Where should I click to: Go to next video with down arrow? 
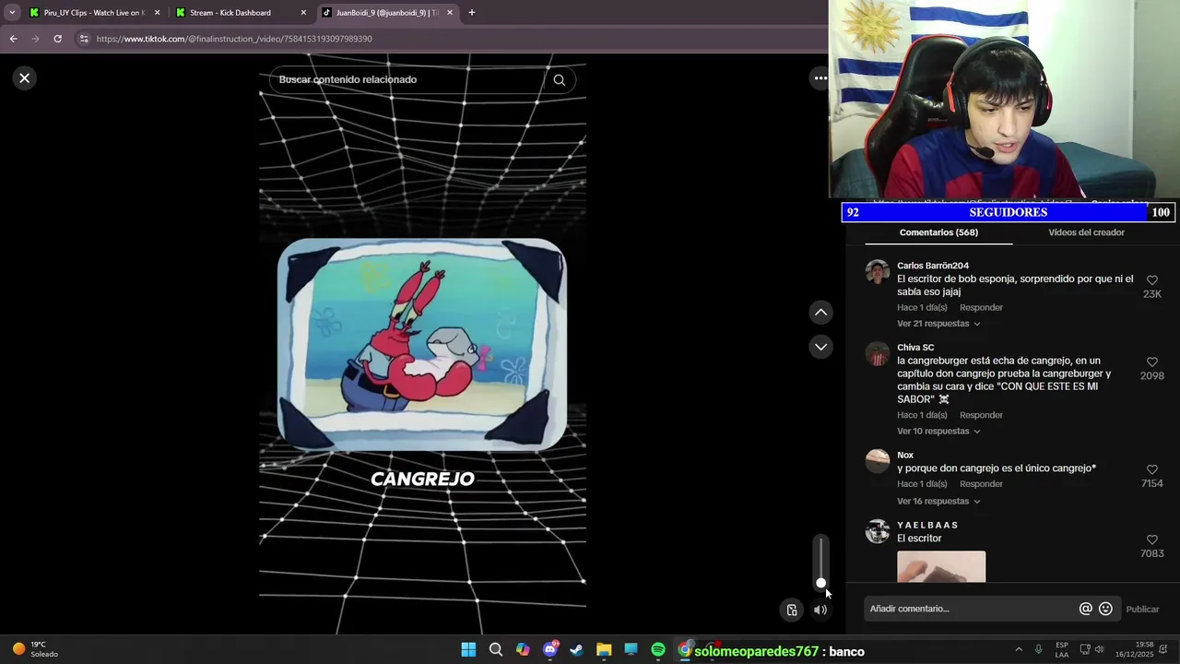click(x=820, y=347)
